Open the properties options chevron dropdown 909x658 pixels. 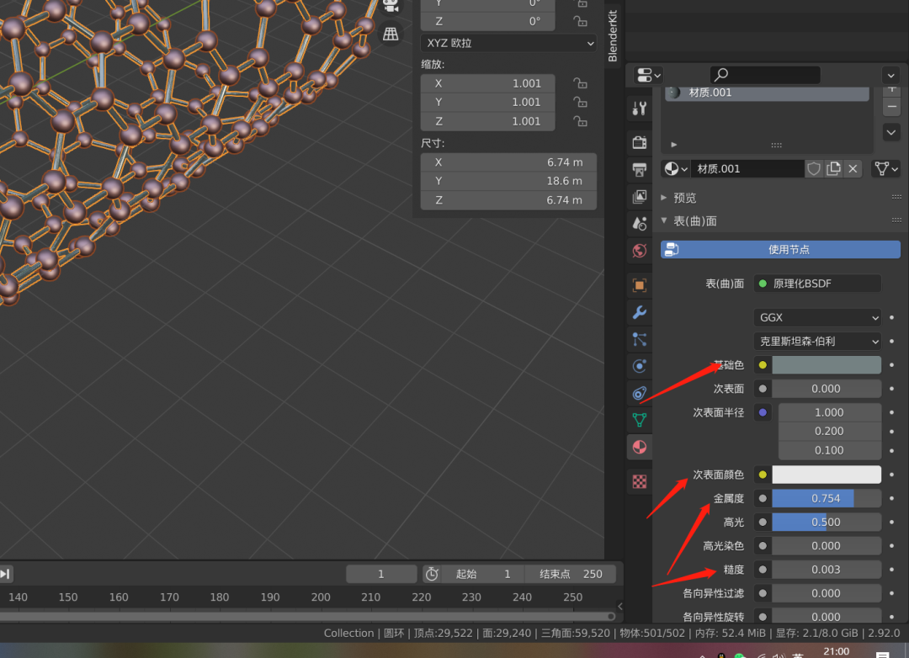point(891,75)
